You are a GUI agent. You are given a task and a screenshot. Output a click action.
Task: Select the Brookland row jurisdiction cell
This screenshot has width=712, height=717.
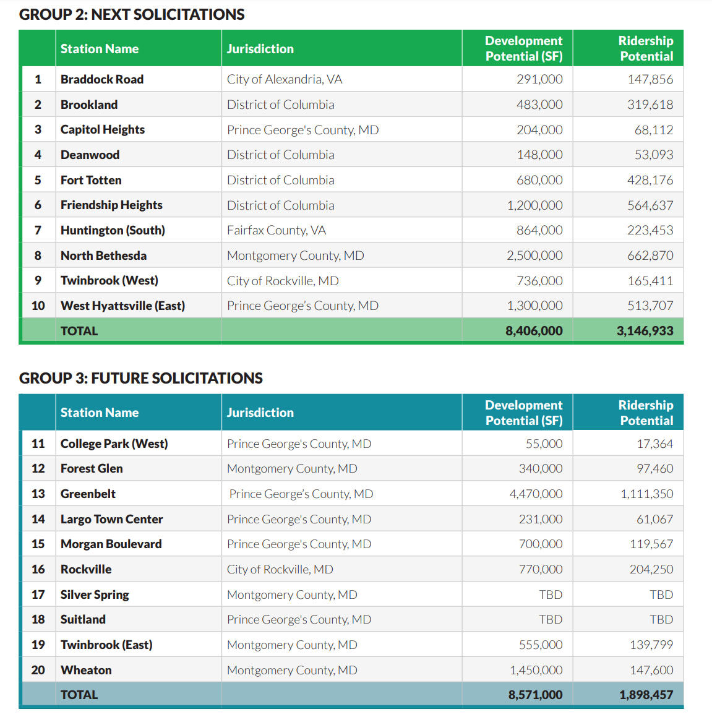[280, 105]
